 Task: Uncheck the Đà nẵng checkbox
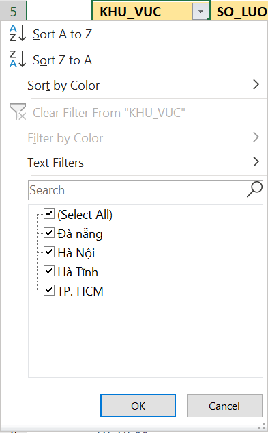click(49, 233)
